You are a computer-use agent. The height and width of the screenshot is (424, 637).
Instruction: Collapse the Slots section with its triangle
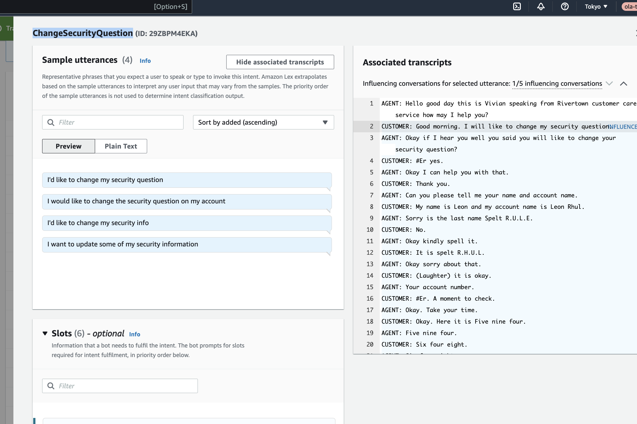click(x=45, y=333)
